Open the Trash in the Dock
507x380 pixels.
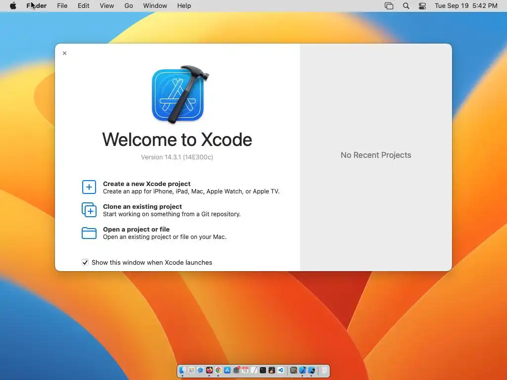tap(324, 370)
